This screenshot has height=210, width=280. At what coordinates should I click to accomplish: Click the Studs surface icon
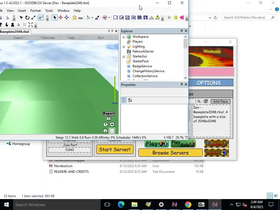tap(133, 17)
